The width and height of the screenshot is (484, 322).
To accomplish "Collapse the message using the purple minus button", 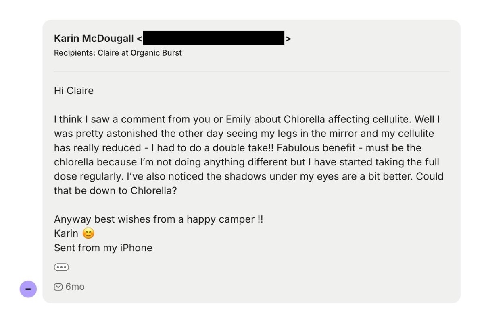I will pos(28,289).
